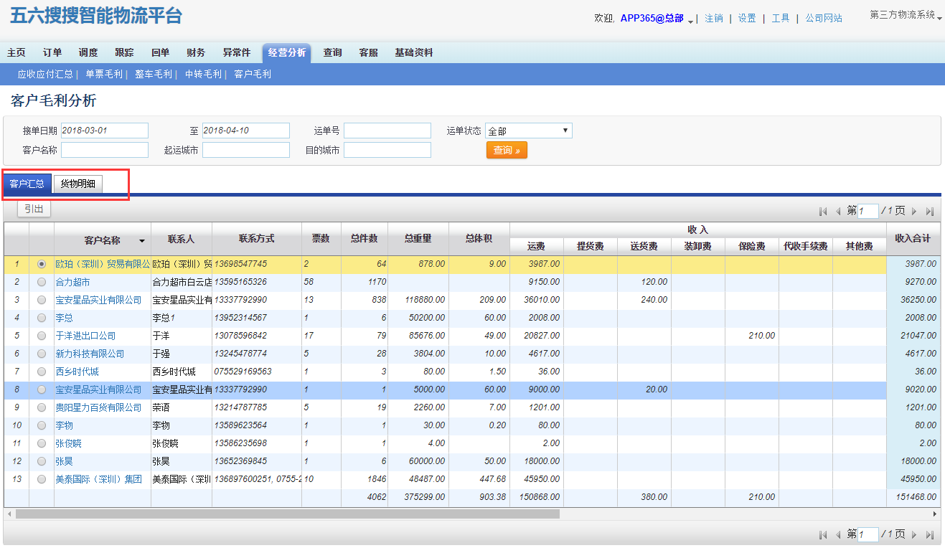Viewport: 945px width, 548px height.
Task: Open the 单票毛利 submenu link
Action: 104,74
